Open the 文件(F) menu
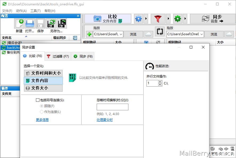 pos(7,11)
